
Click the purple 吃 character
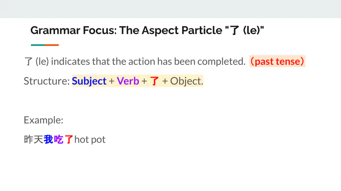pyautogui.click(x=58, y=139)
